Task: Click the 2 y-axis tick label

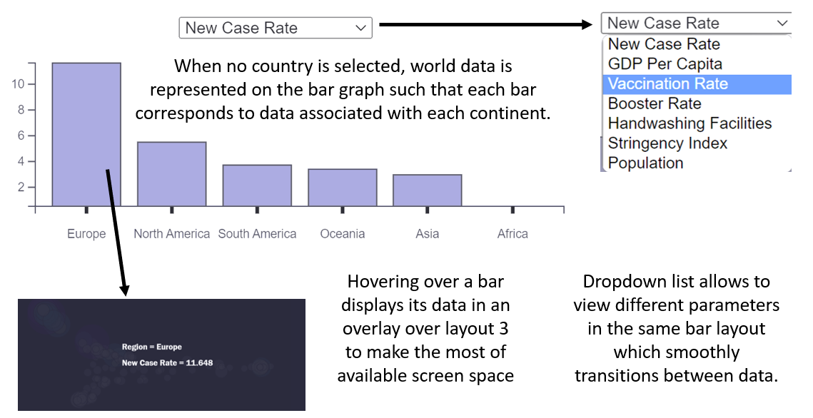Action: [21, 187]
